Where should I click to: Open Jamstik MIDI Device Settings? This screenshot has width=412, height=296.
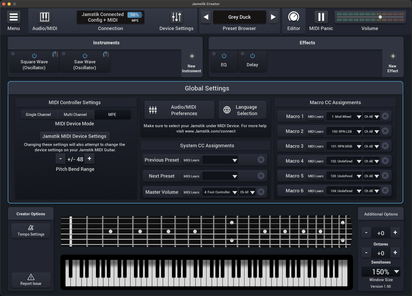click(x=75, y=136)
